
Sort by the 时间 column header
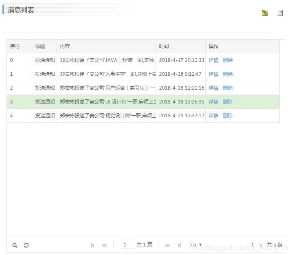181,46
